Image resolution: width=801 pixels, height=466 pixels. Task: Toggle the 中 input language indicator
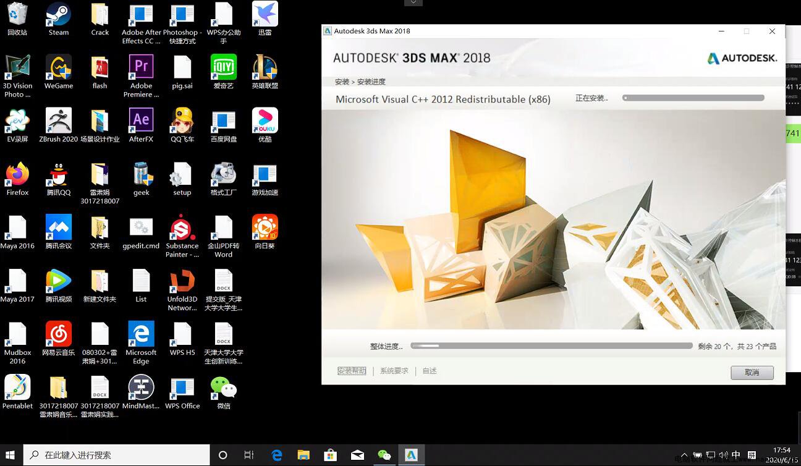click(736, 455)
